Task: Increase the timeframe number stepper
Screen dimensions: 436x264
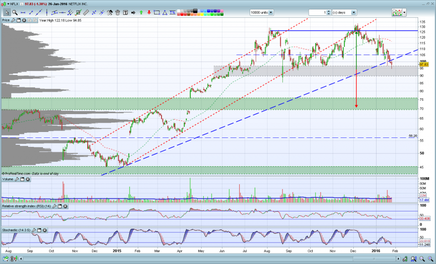Action: [328, 11]
